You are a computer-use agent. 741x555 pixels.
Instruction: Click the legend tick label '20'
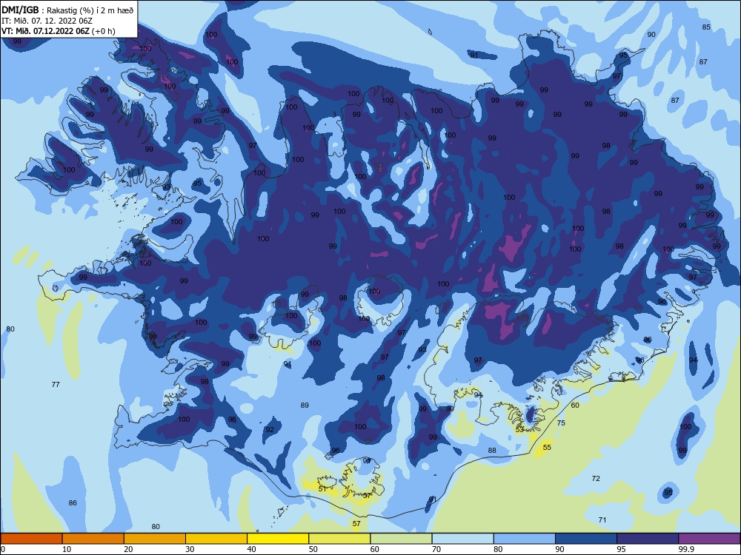point(128,549)
